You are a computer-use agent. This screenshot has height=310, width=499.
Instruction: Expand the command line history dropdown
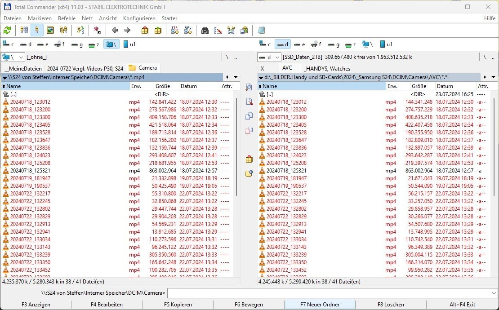point(493,293)
